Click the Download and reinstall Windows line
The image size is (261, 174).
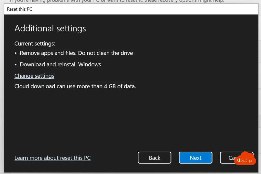(x=60, y=64)
